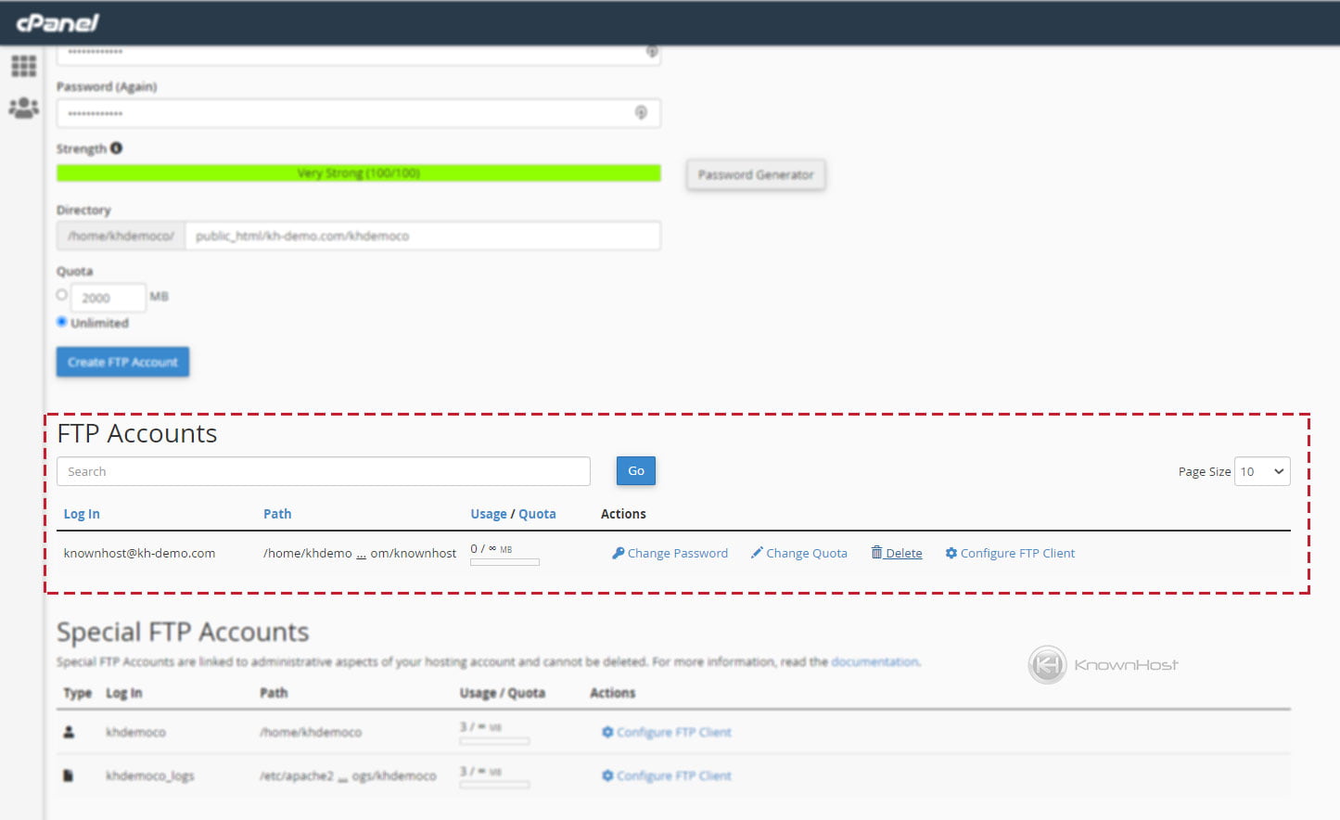This screenshot has width=1340, height=820.
Task: Click the user manager icon in the sidebar
Action: (22, 106)
